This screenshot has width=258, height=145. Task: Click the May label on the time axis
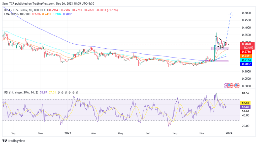point(121,133)
